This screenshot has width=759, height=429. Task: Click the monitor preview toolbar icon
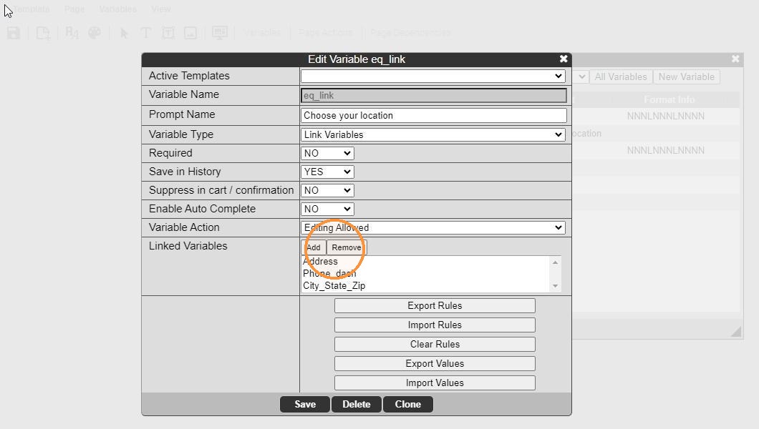click(220, 33)
